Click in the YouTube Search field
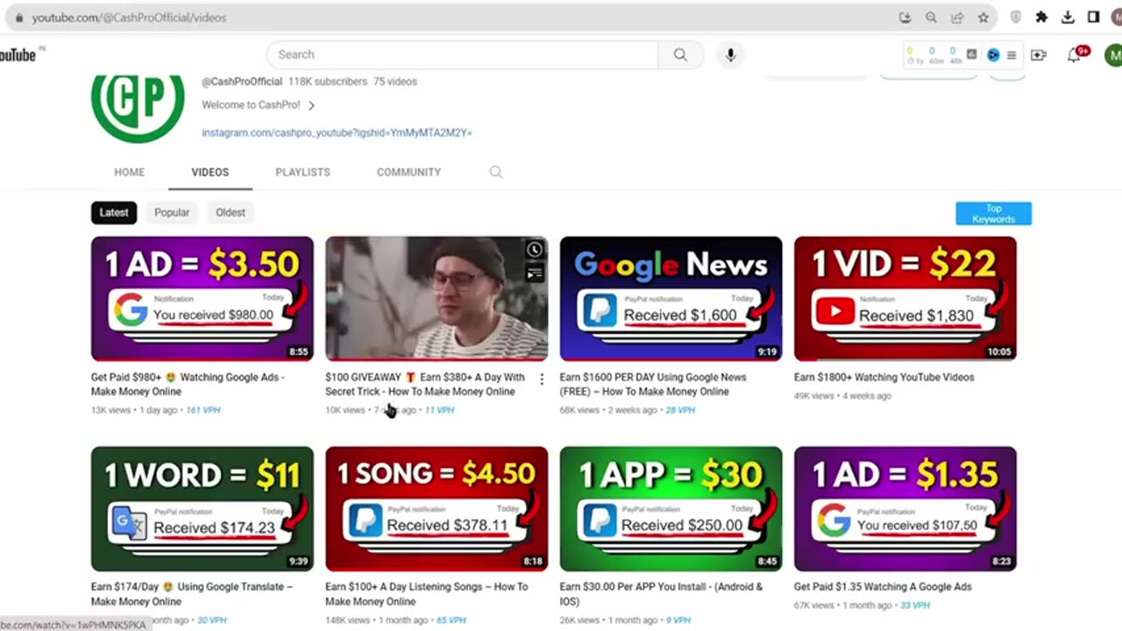 (x=462, y=54)
